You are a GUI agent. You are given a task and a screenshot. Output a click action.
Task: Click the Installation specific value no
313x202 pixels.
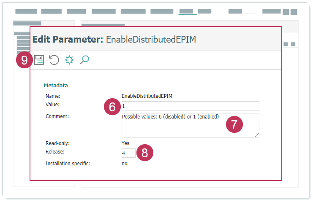[124, 164]
